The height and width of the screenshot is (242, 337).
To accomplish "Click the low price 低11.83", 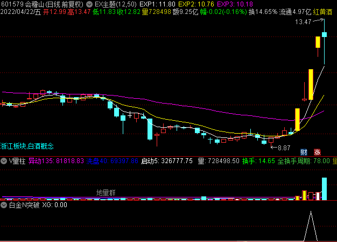I will [x=104, y=12].
